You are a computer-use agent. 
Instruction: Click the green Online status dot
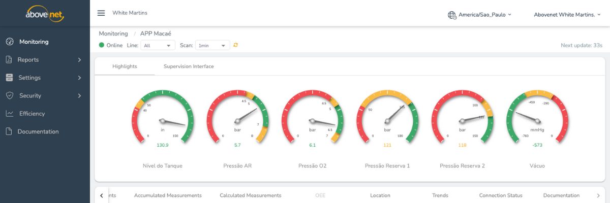tap(102, 45)
